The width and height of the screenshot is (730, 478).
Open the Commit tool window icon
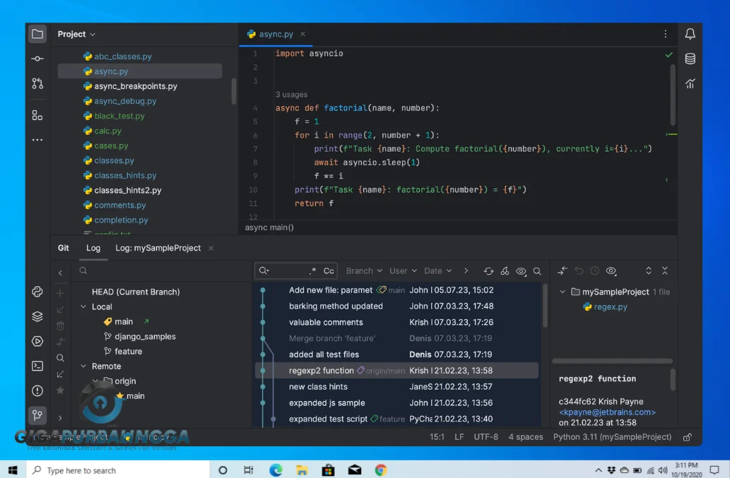point(37,59)
